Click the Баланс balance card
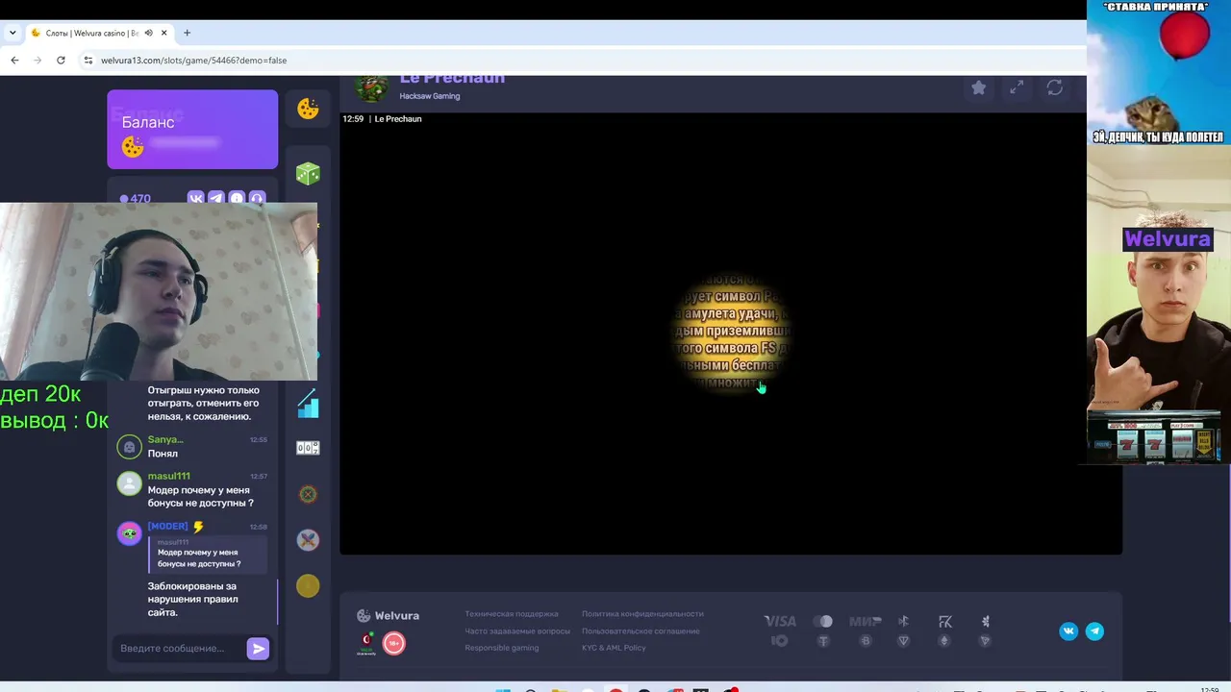Image resolution: width=1231 pixels, height=692 pixels. coord(192,130)
